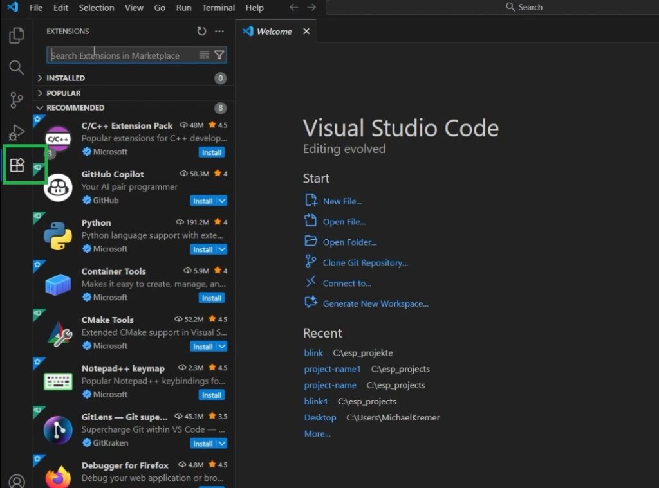This screenshot has width=659, height=488.
Task: Select the Python extension logo
Action: [58, 236]
